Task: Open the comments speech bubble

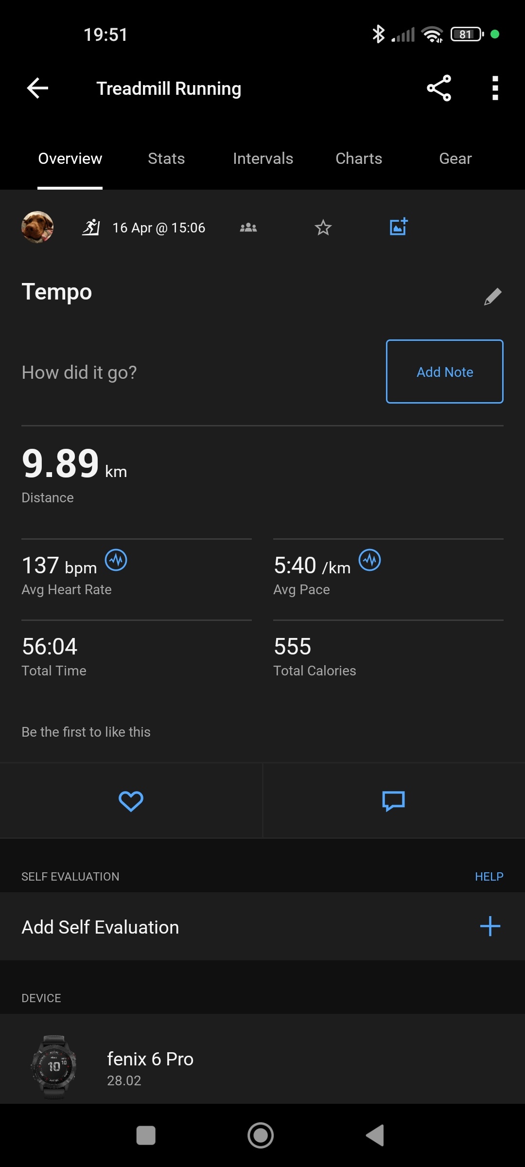Action: (x=393, y=801)
